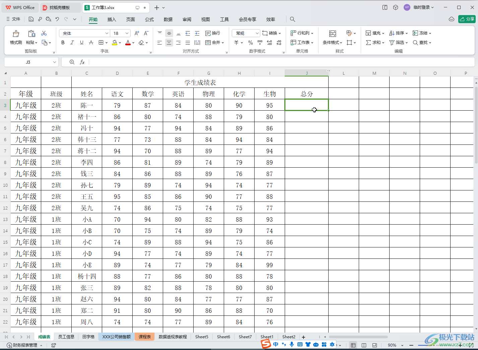Apply the thousands separator format
Viewport: 478px width, 350px height.
click(260, 43)
